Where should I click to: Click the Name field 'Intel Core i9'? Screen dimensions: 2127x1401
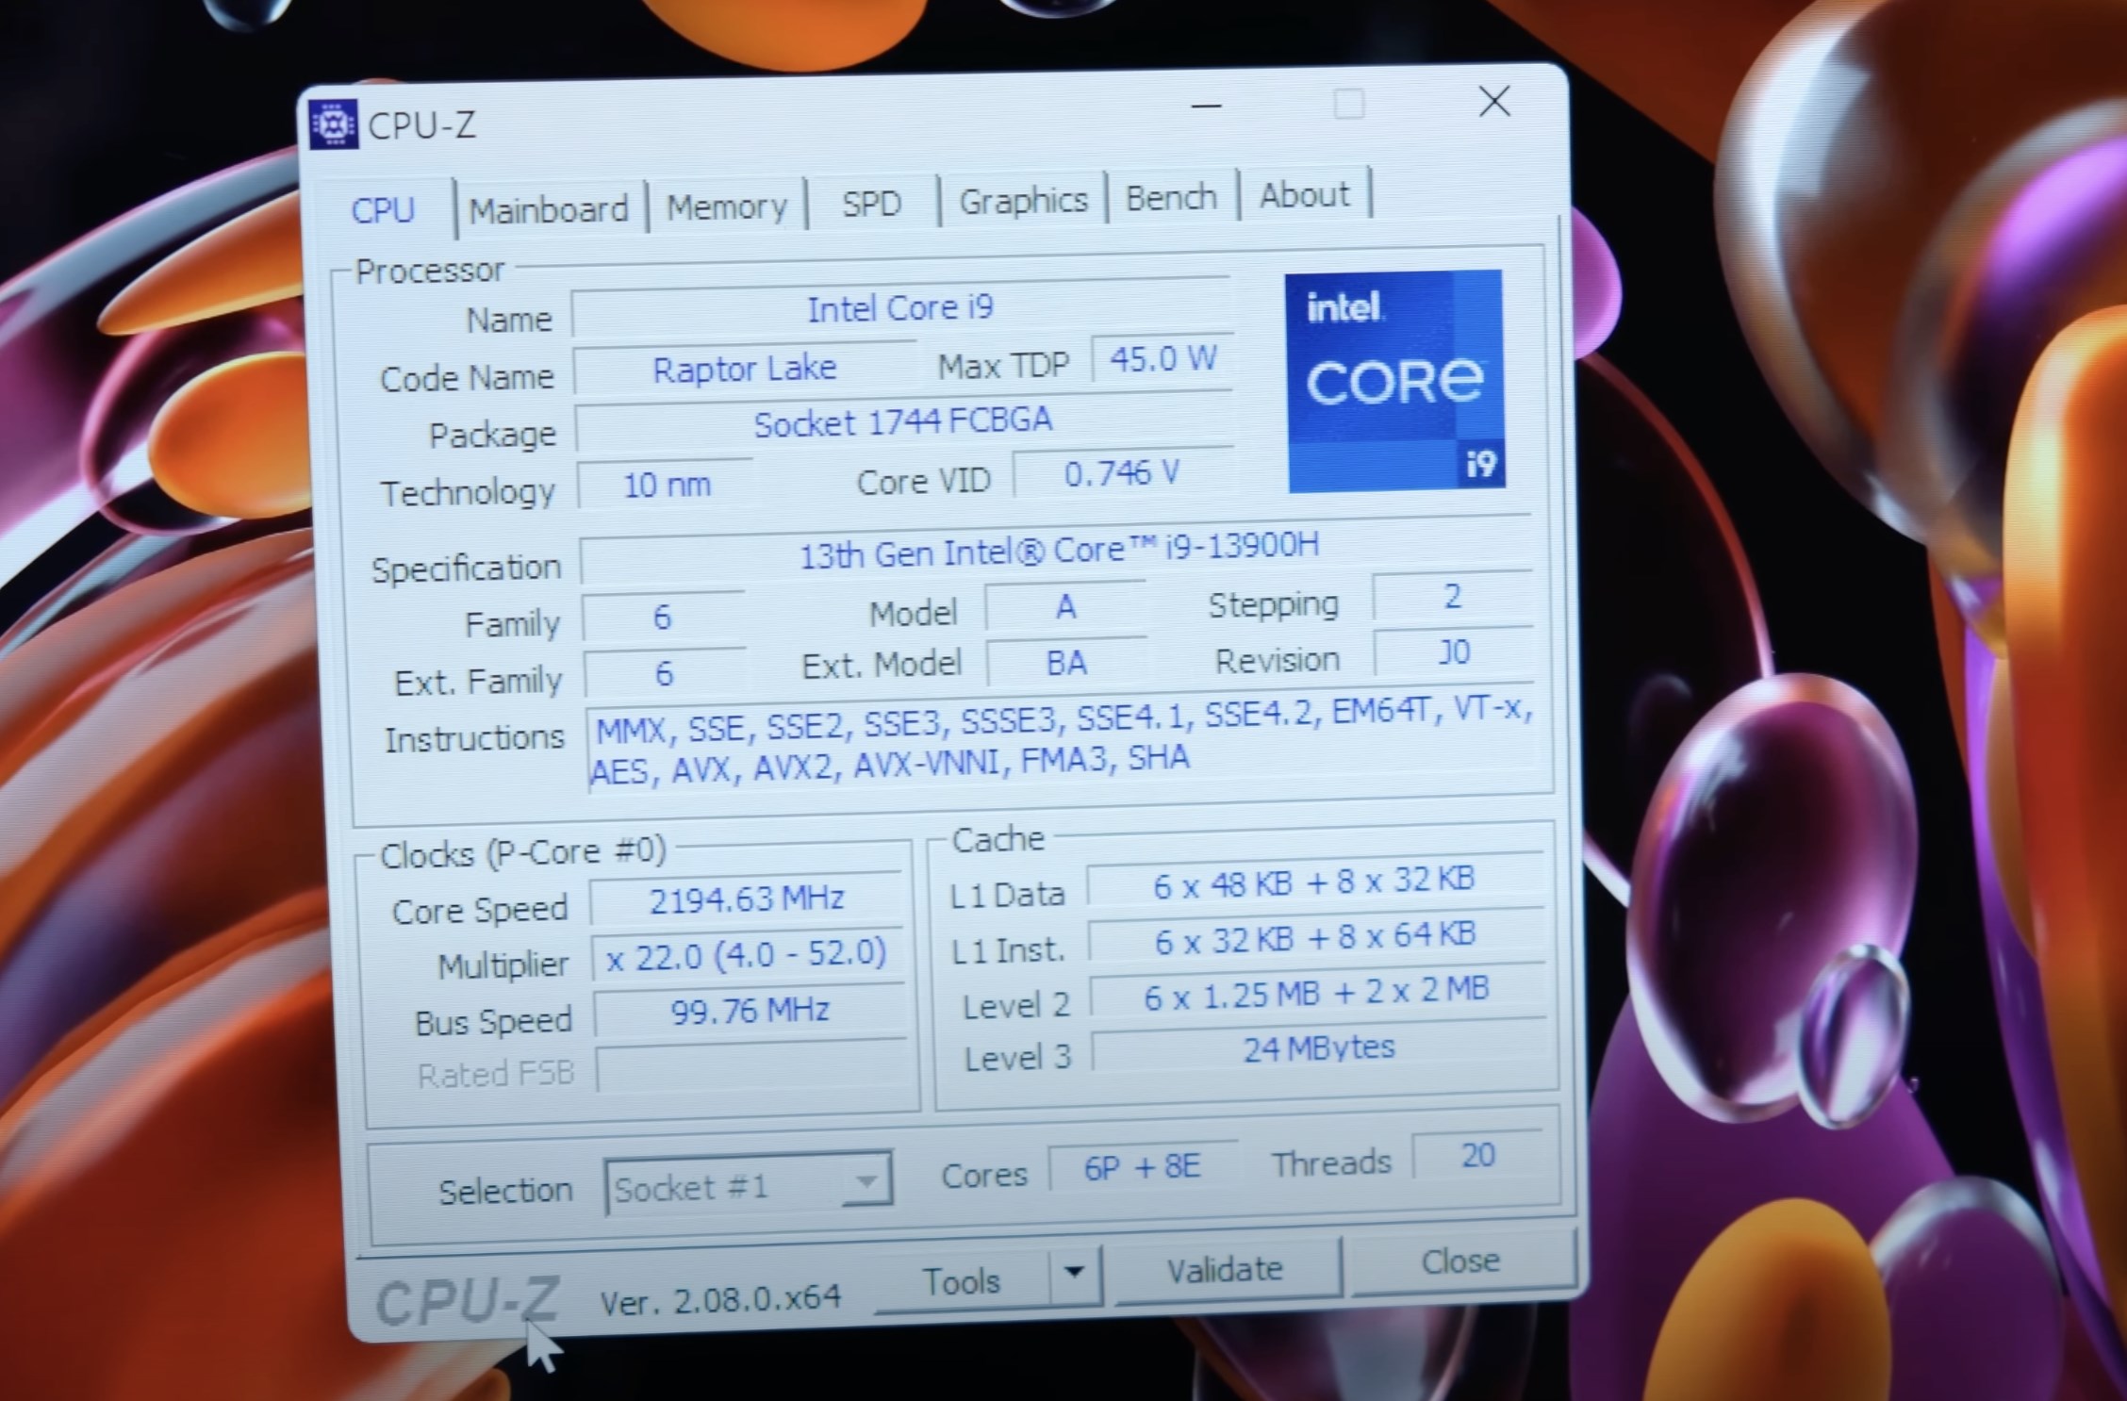(x=900, y=308)
